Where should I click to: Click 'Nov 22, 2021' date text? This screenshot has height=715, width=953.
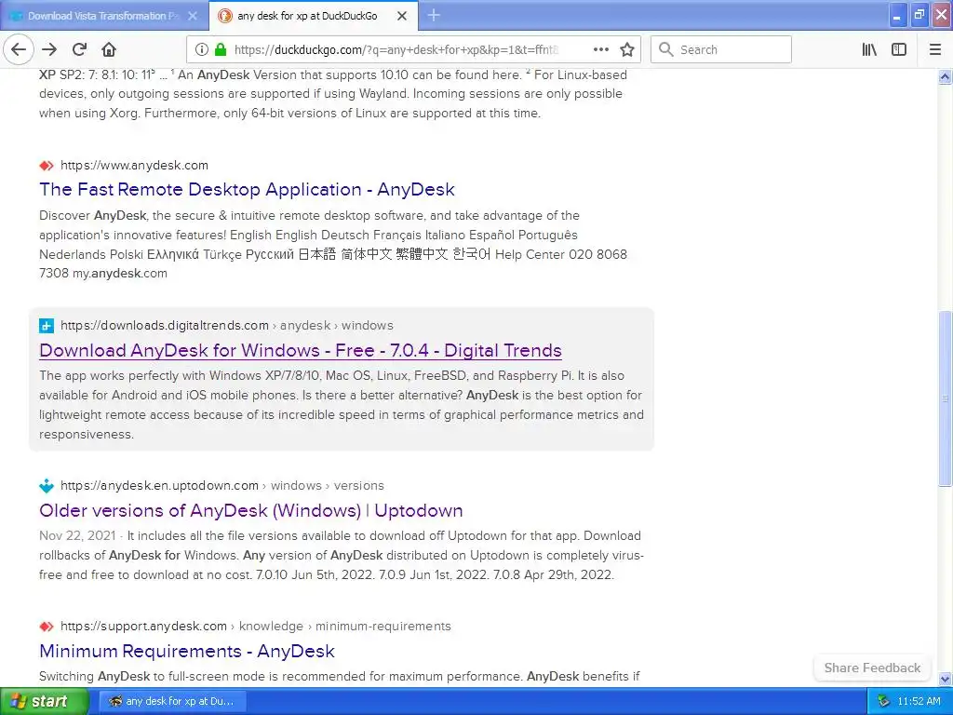coord(77,535)
